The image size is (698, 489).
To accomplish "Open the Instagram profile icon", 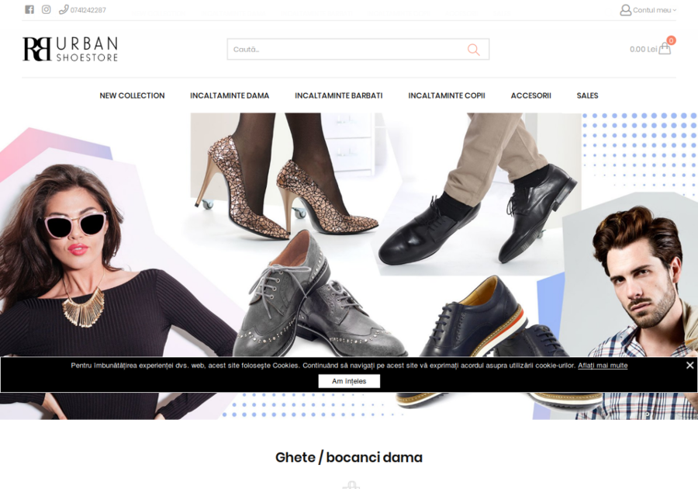I will (47, 10).
